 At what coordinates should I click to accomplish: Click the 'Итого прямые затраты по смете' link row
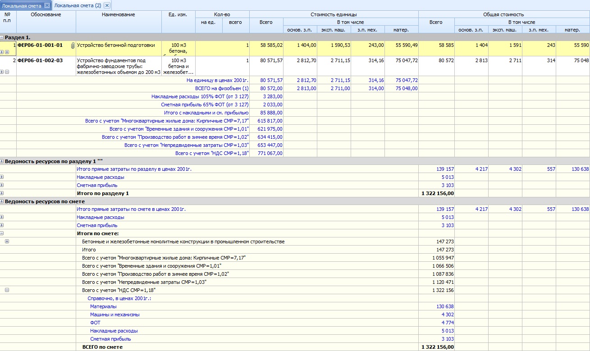tap(131, 209)
